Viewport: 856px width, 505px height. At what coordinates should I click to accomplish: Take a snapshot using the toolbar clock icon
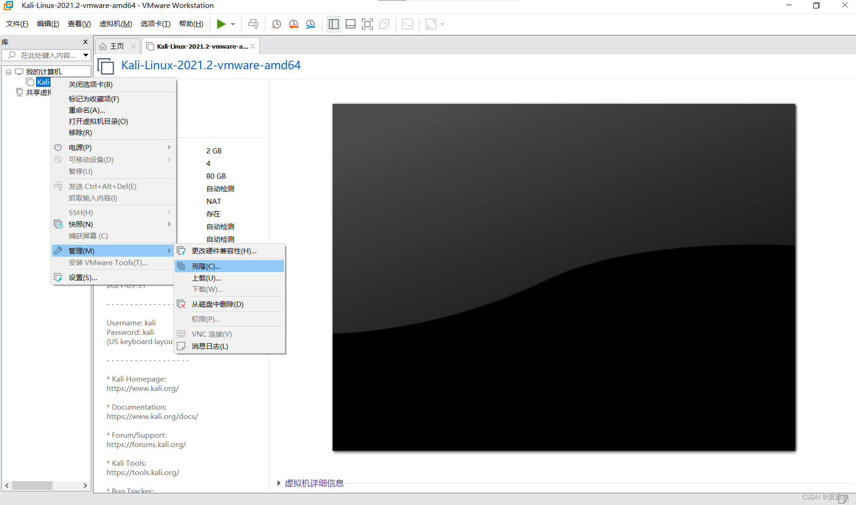click(x=276, y=24)
